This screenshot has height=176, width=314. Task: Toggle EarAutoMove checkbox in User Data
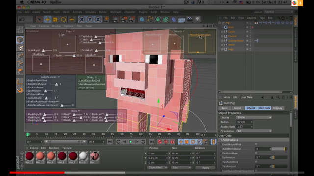[x=256, y=153]
